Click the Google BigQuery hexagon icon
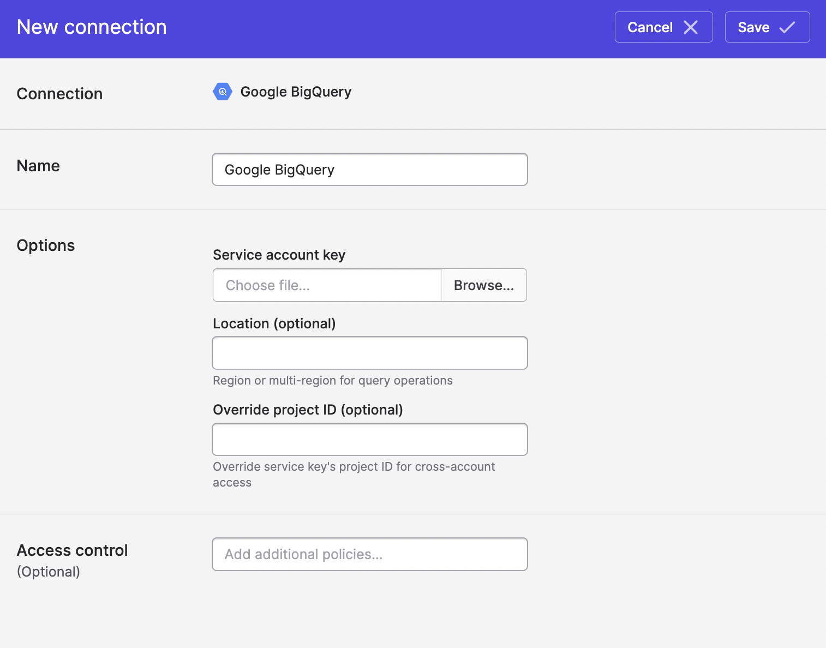The image size is (826, 648). [223, 92]
